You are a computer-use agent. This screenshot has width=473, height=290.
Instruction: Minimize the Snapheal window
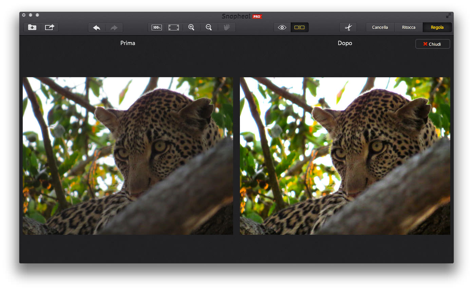coord(31,15)
